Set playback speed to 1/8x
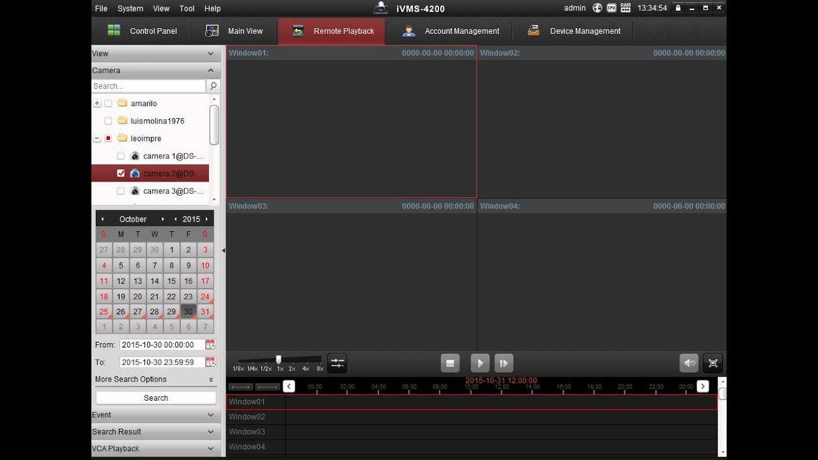Screen dimensions: 818x460 [x=238, y=369]
